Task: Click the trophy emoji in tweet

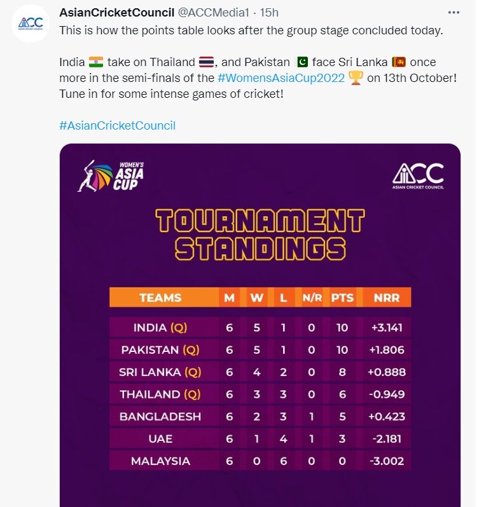Action: (356, 78)
